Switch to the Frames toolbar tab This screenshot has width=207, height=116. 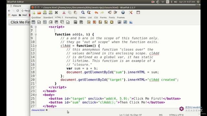point(121,17)
